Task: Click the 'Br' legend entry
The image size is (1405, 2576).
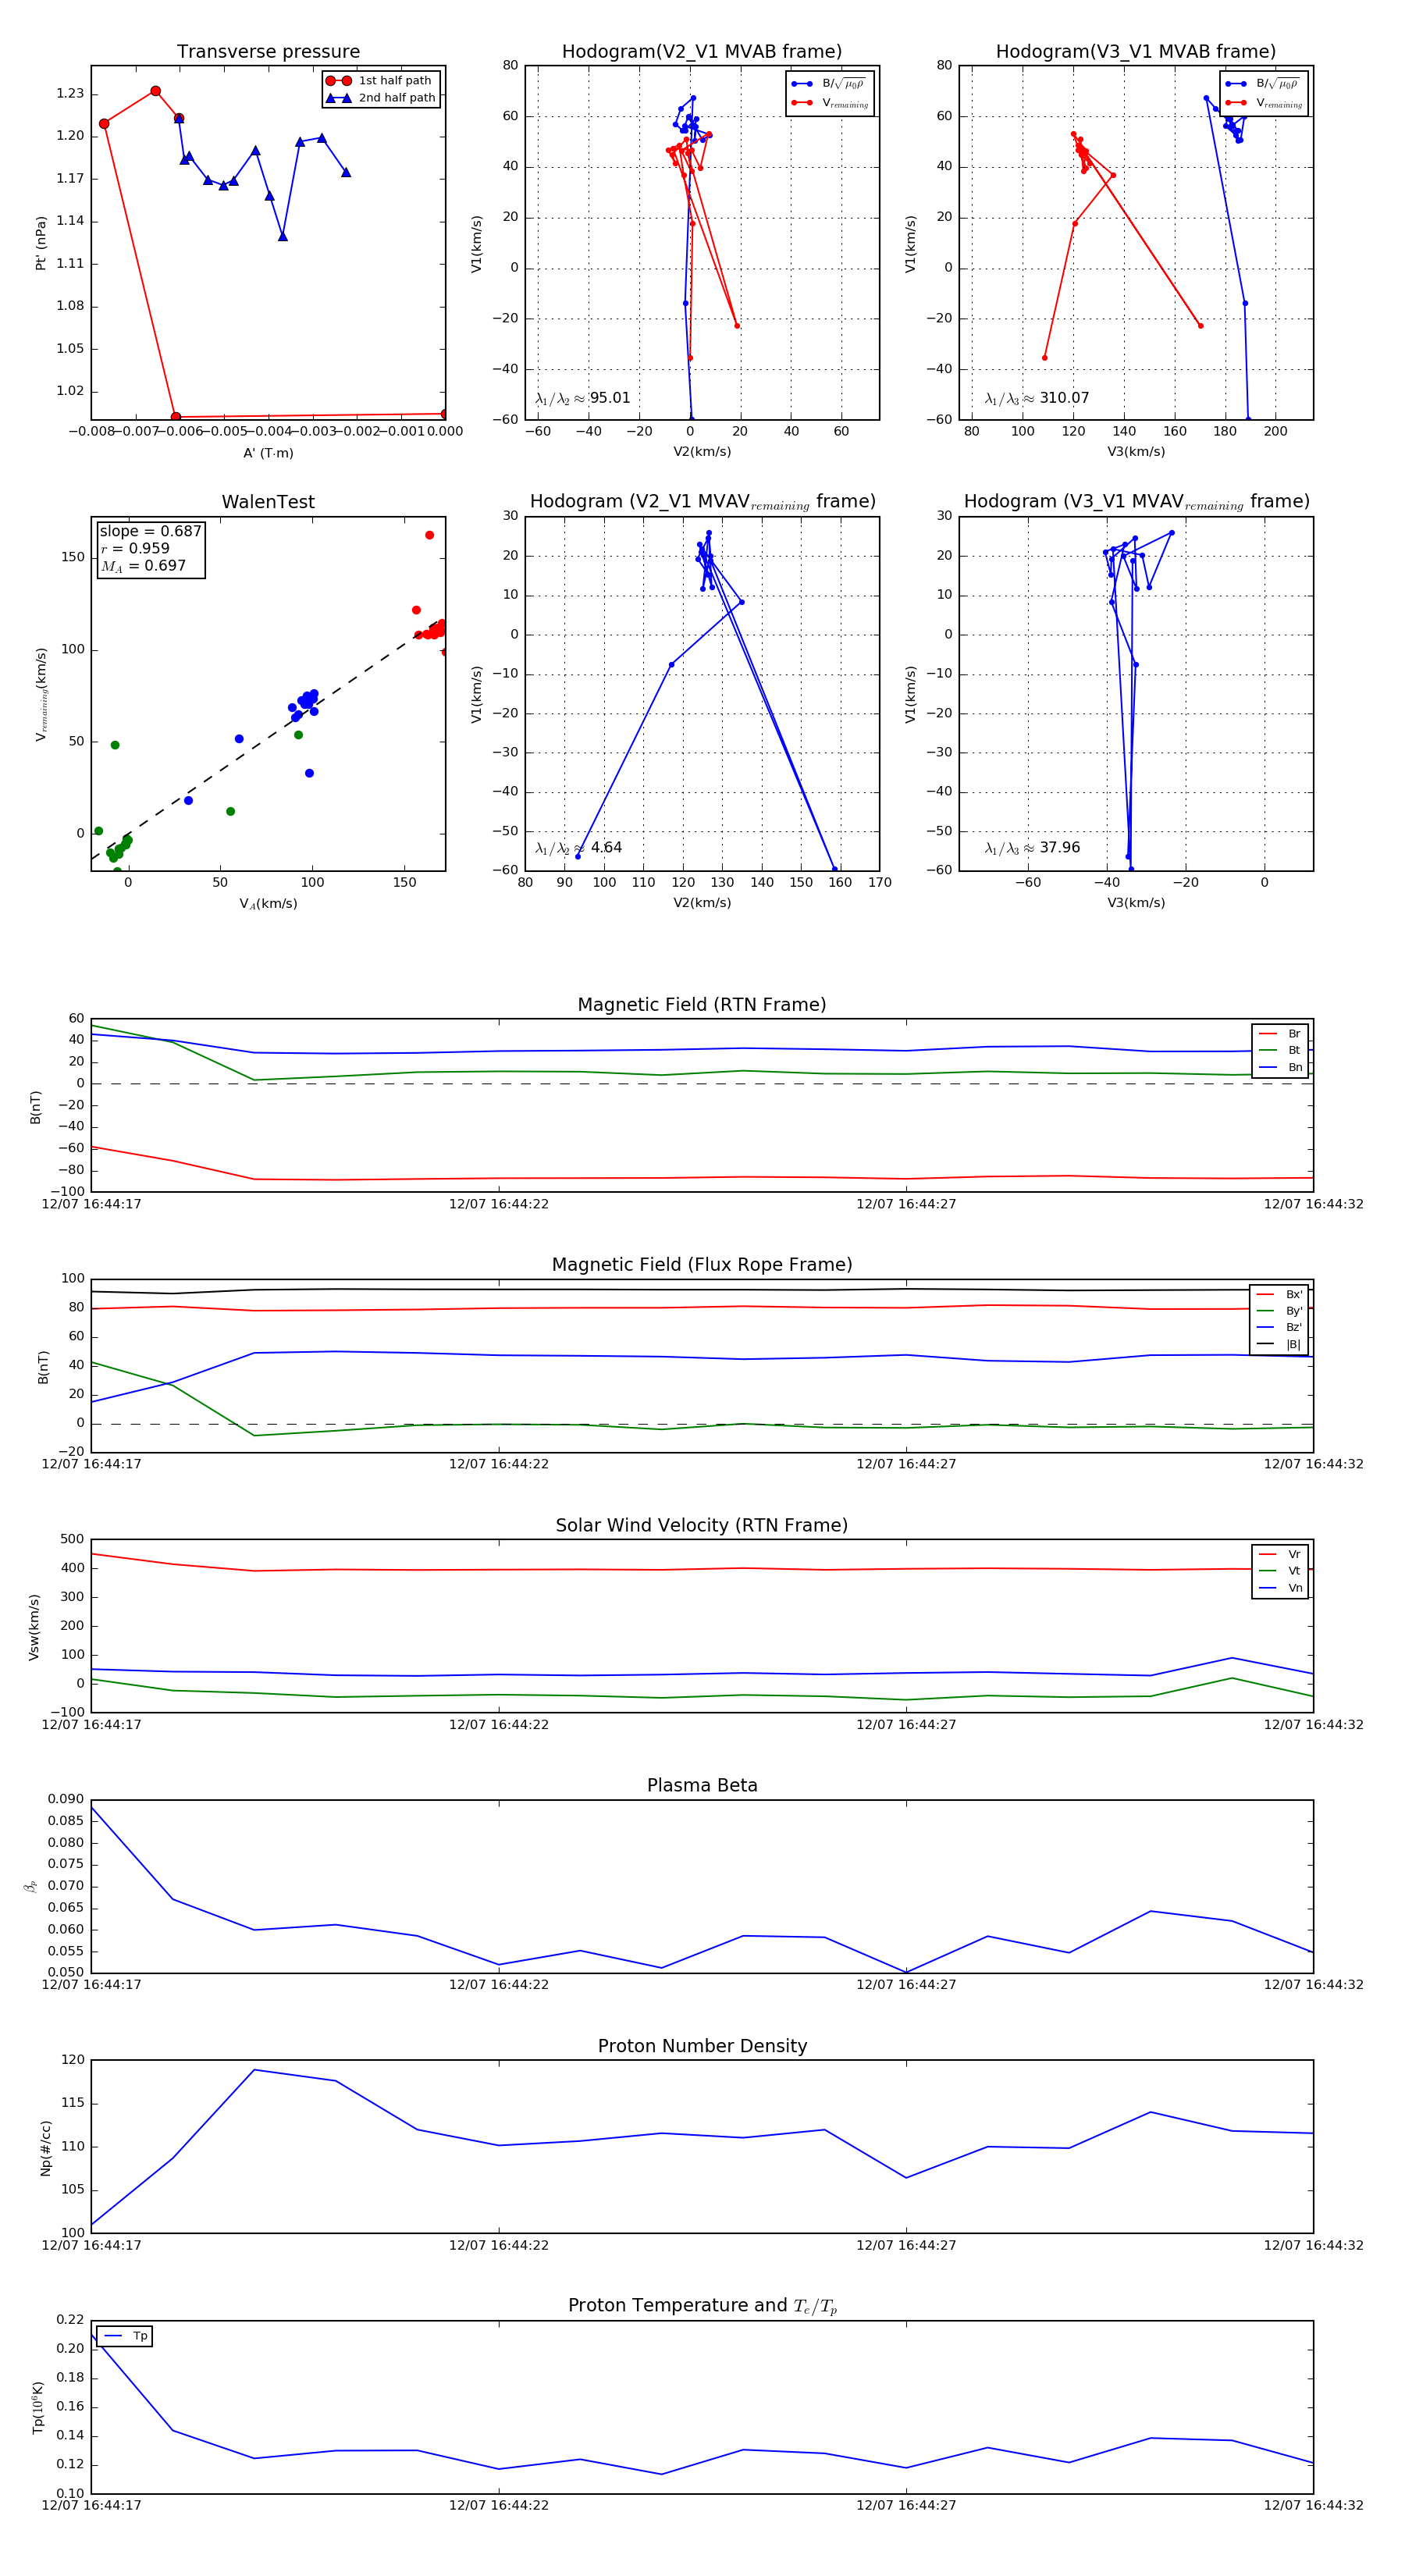Action: pos(1280,1033)
